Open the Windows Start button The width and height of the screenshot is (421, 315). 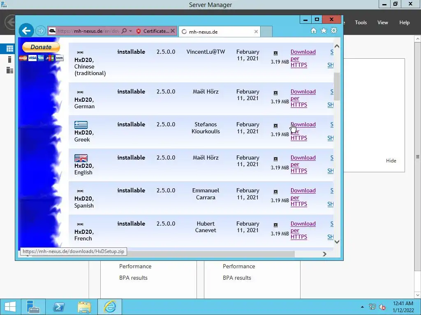point(10,307)
